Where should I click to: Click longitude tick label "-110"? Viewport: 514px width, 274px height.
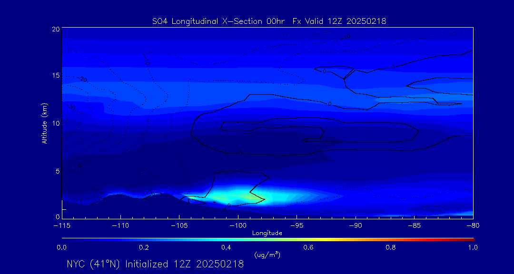click(x=120, y=226)
